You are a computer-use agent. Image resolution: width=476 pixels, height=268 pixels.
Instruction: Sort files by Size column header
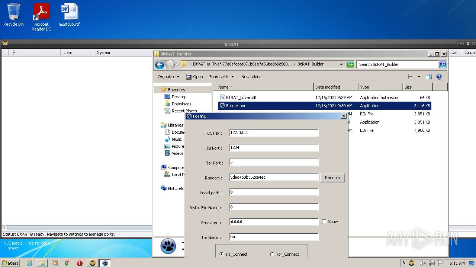tap(418, 87)
